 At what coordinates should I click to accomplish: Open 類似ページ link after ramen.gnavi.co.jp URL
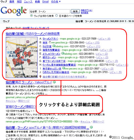pos(98,122)
